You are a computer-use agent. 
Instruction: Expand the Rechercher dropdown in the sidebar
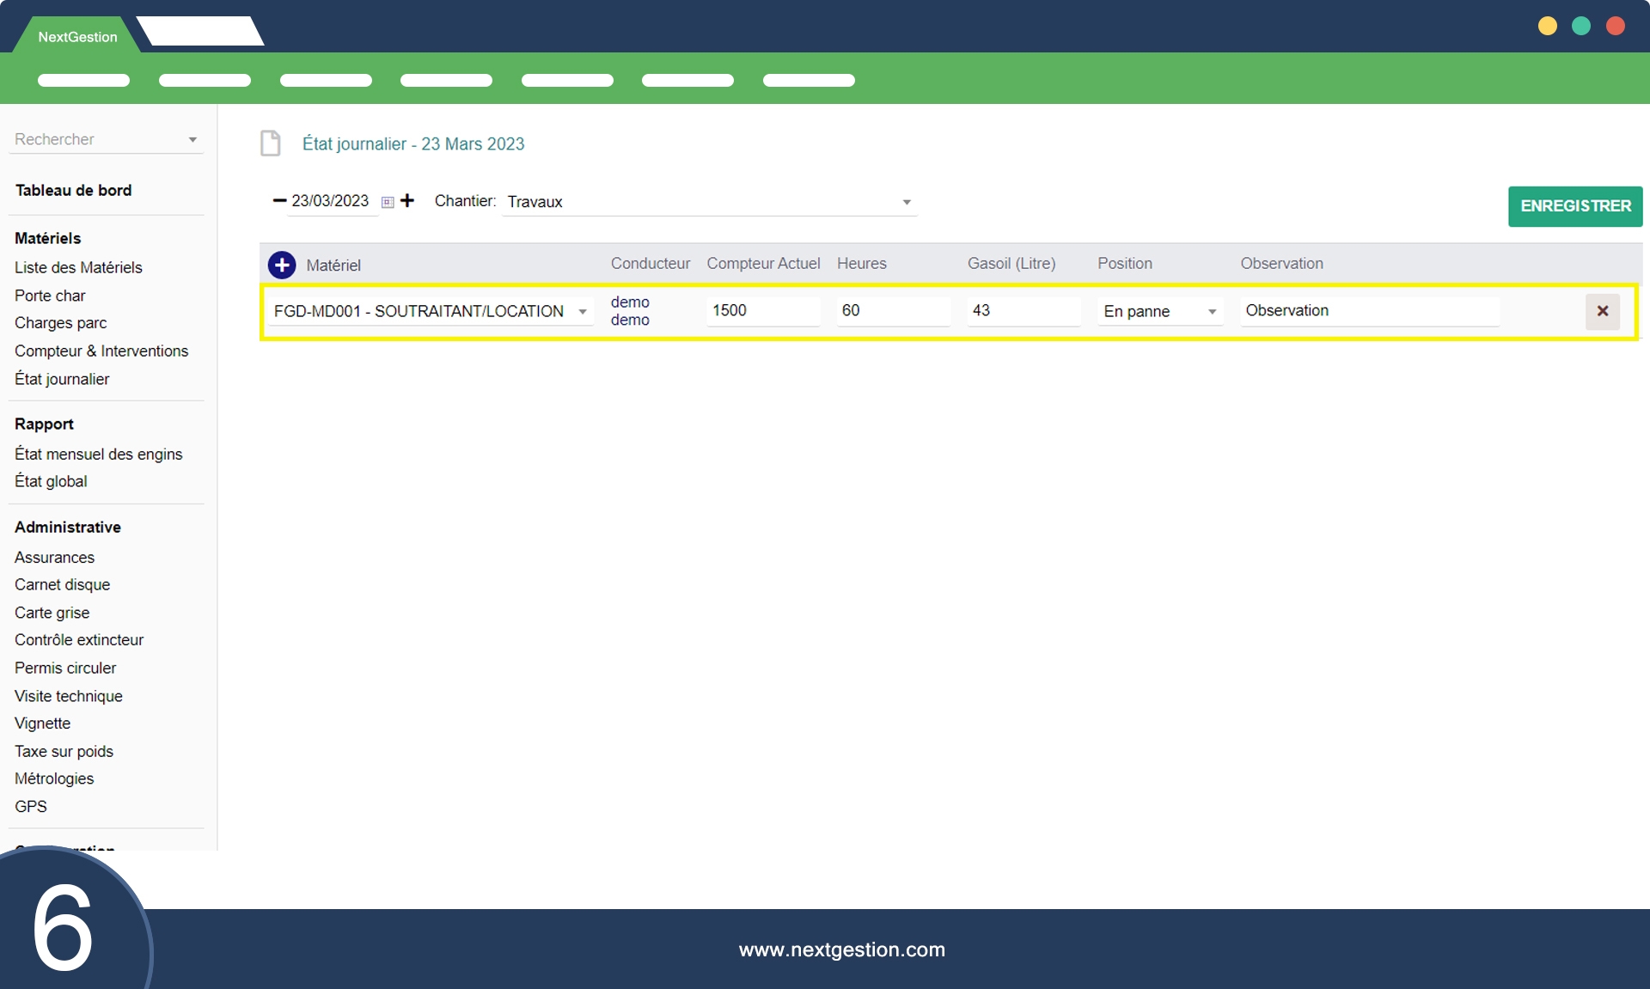click(x=192, y=139)
